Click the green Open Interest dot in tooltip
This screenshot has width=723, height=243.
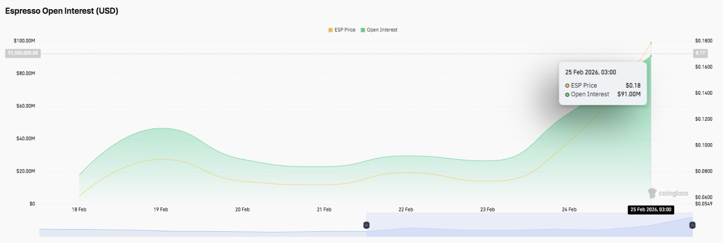tap(567, 94)
